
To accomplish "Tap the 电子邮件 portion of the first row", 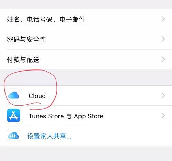I will coord(72,19).
